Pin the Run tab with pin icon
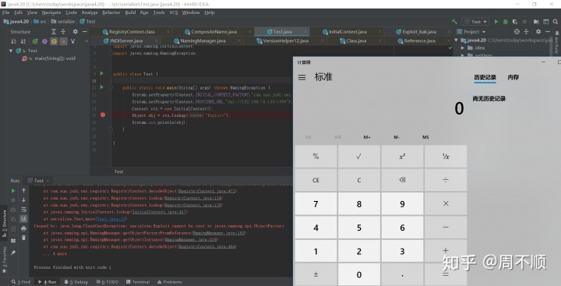This screenshot has height=286, width=561. 13,252
